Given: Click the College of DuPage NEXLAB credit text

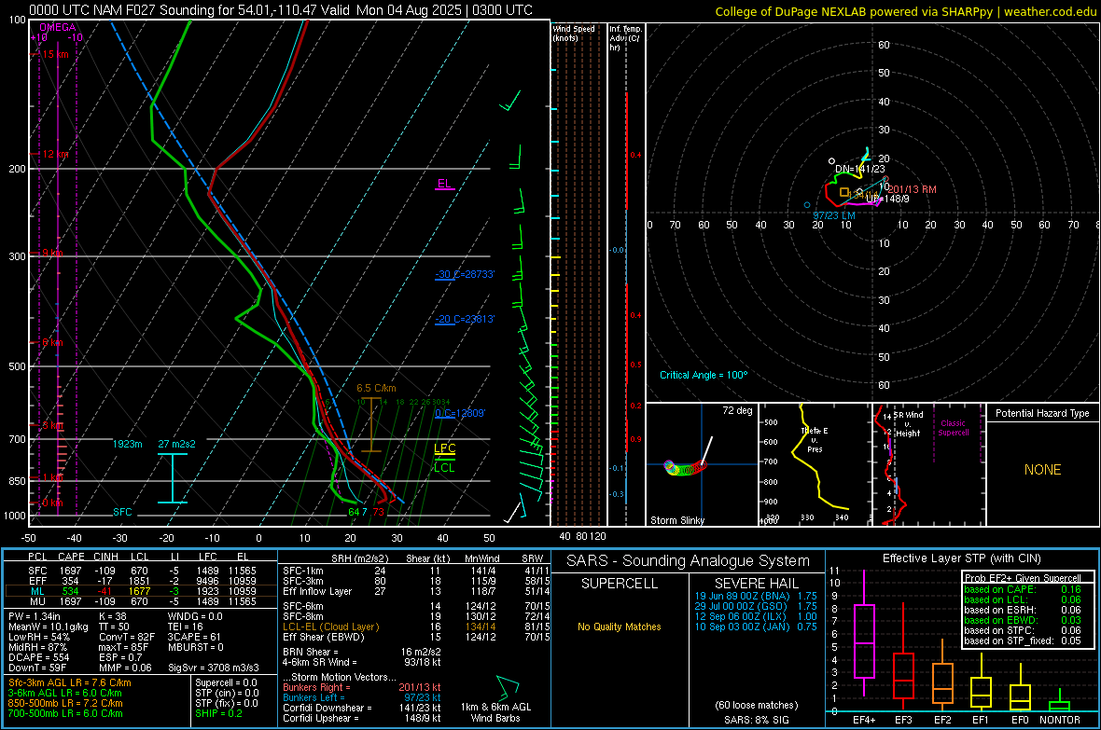Looking at the screenshot, I should pos(905,11).
